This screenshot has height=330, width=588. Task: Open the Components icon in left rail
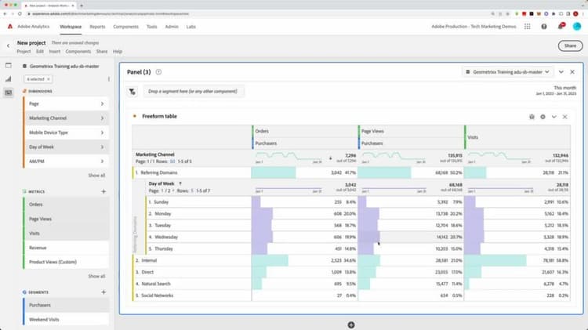pyautogui.click(x=9, y=92)
